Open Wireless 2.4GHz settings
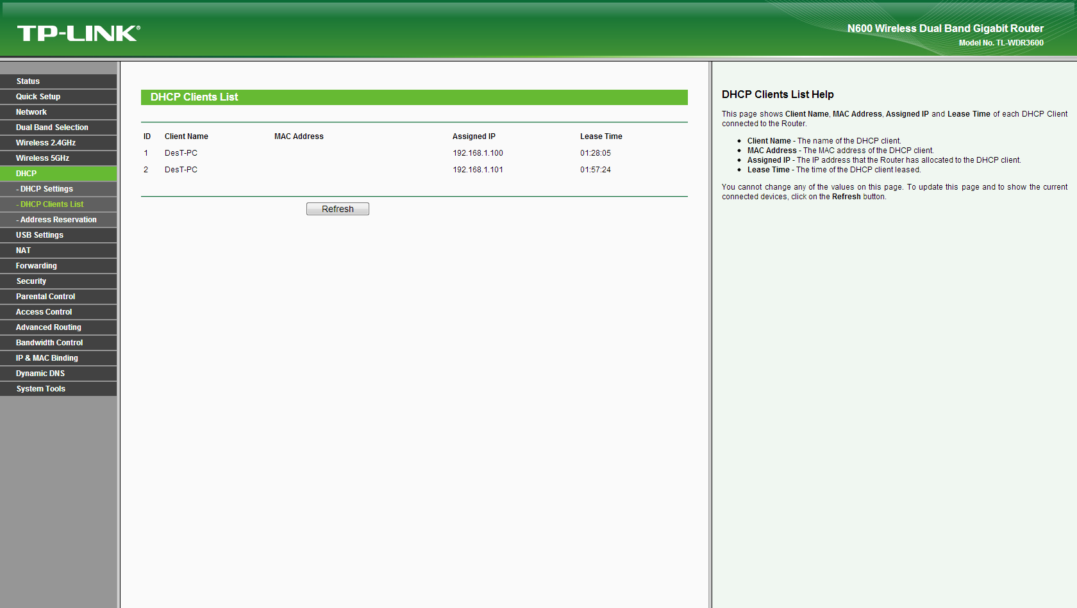The image size is (1077, 608). (x=58, y=143)
